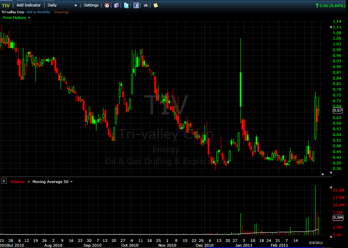
Task: Click the Tri-valley Corp company name
Action: [13, 12]
